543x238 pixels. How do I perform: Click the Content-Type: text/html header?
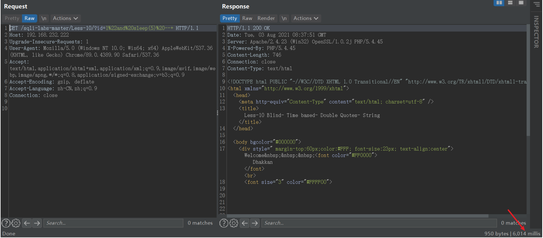(x=260, y=69)
